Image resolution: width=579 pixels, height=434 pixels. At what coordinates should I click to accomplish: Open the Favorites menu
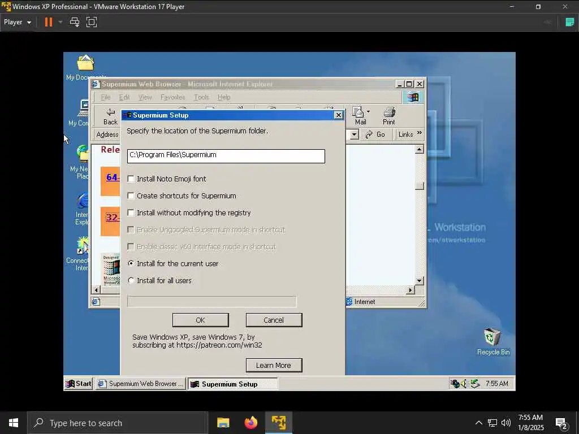(173, 97)
